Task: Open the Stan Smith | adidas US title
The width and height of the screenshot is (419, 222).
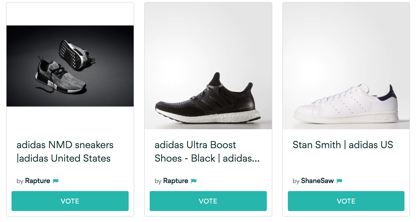Action: point(343,145)
